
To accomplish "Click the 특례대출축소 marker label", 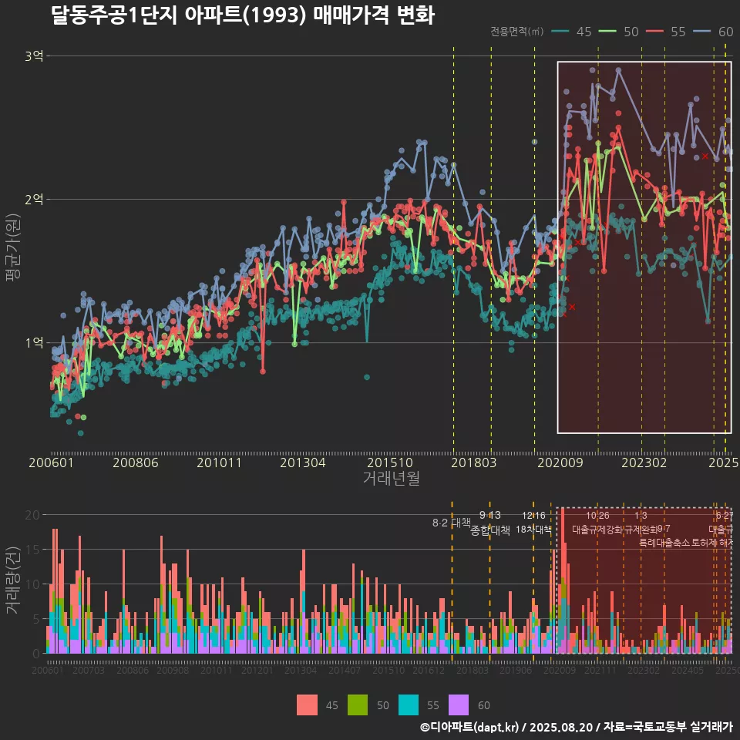I will click(664, 543).
